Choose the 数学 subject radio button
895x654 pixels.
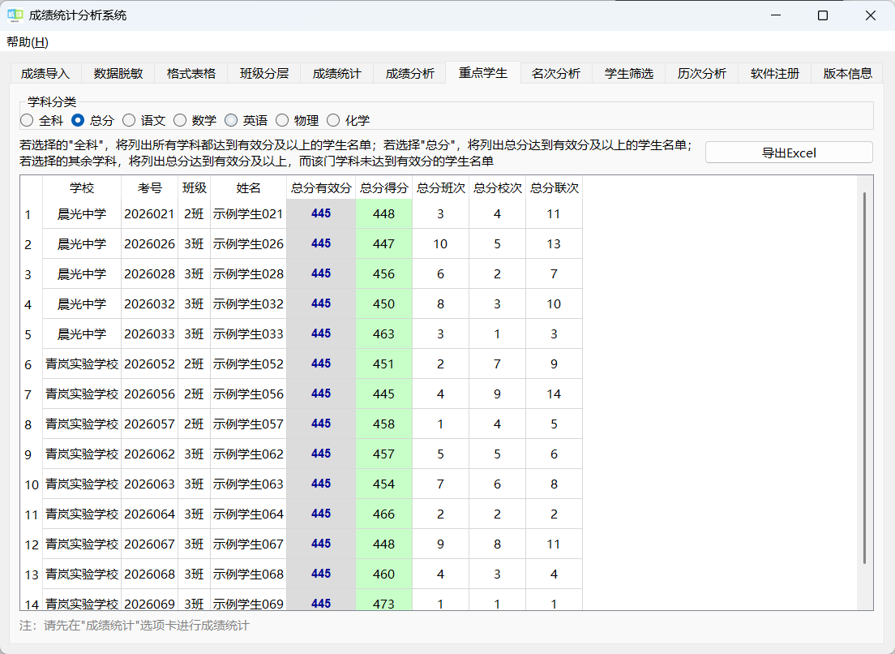click(x=195, y=121)
